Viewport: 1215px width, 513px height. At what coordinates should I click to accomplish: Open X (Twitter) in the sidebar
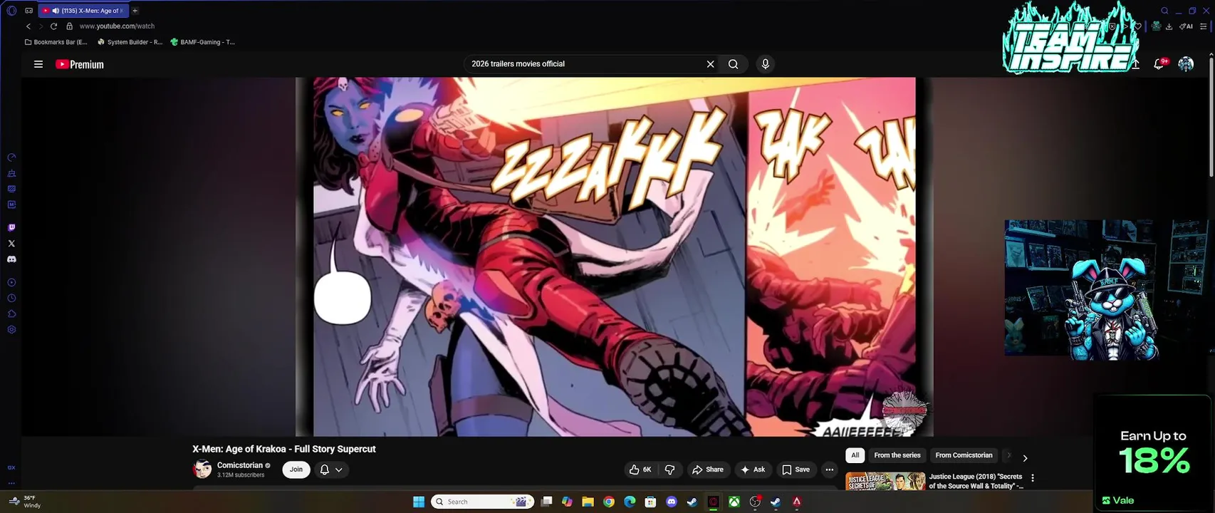tap(11, 244)
